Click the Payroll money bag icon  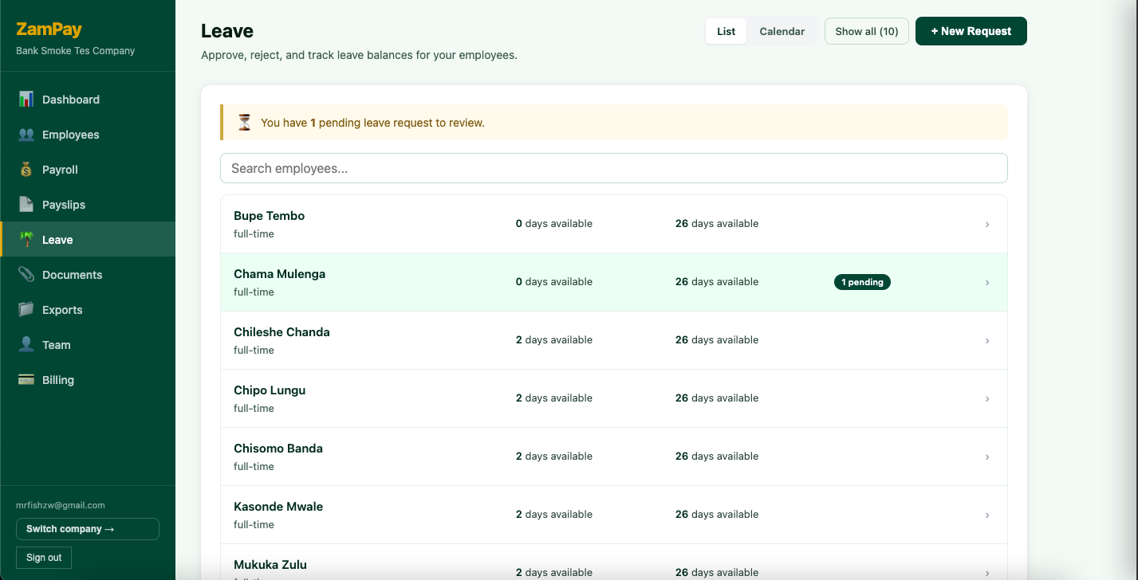pyautogui.click(x=26, y=170)
